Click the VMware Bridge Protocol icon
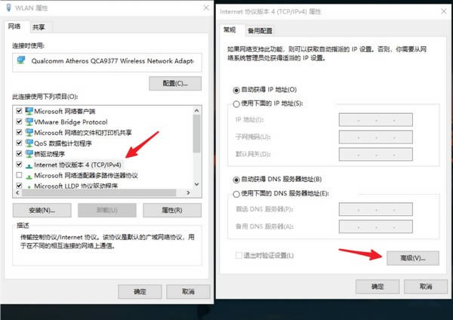Screen dimensions: 453x320 [29, 122]
